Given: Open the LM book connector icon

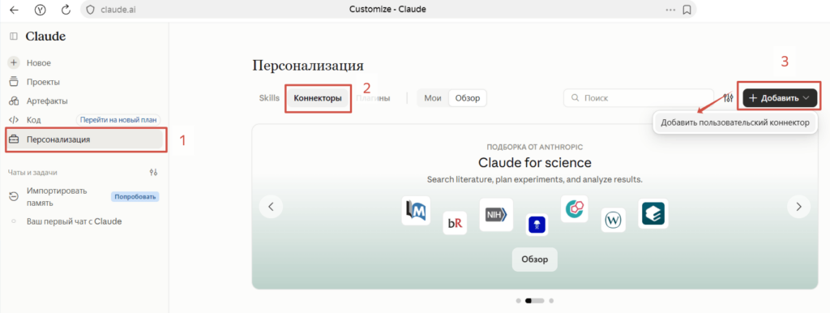Looking at the screenshot, I should coord(416,211).
